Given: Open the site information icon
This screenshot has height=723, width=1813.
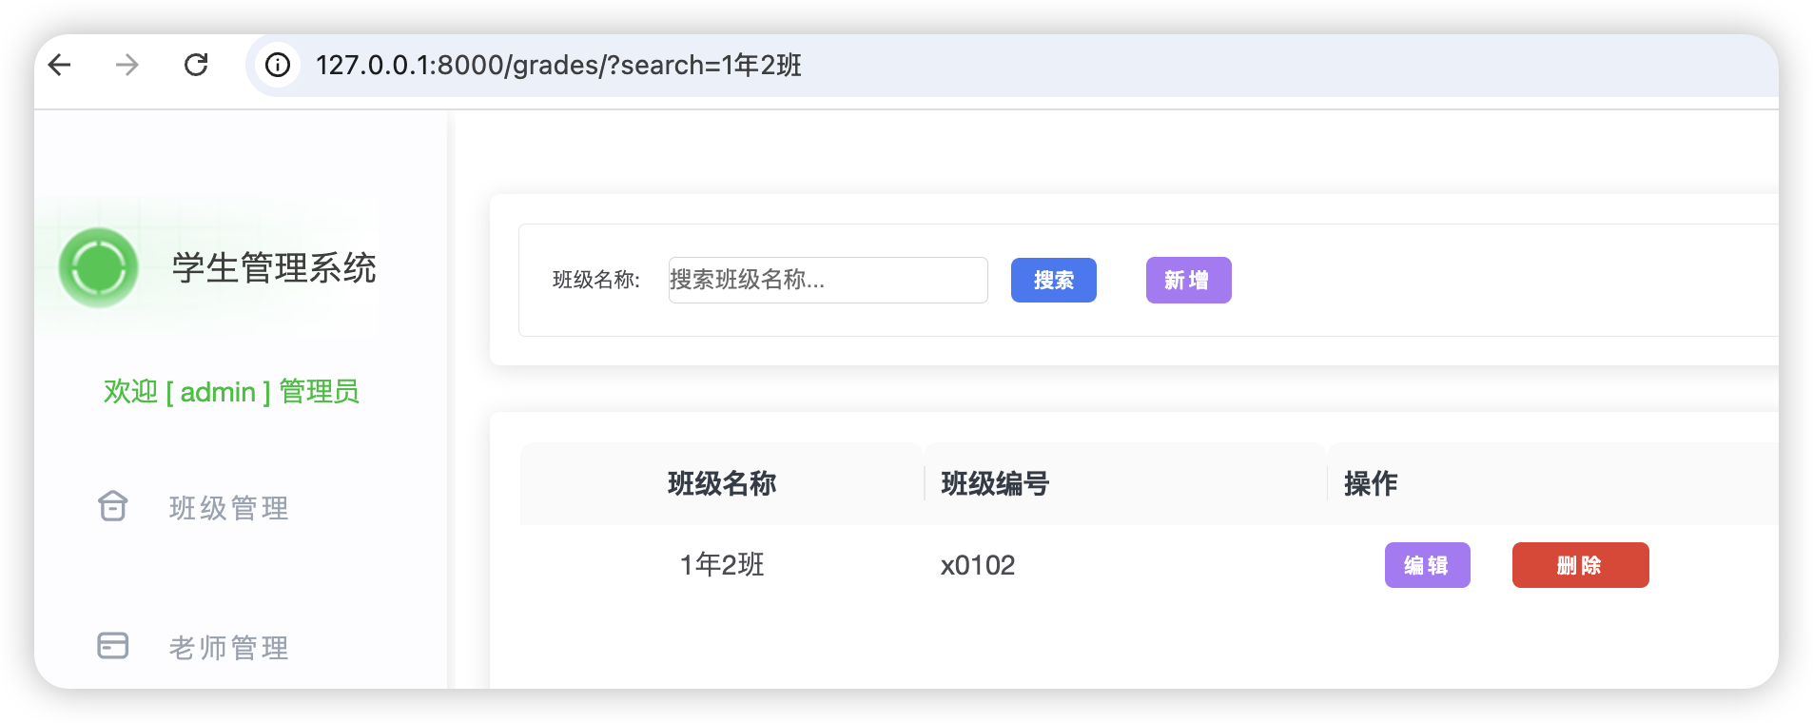Looking at the screenshot, I should 278,65.
